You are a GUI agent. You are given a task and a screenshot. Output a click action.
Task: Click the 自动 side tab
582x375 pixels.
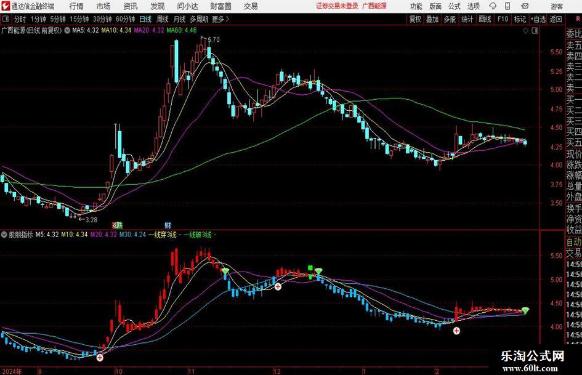pos(574,242)
